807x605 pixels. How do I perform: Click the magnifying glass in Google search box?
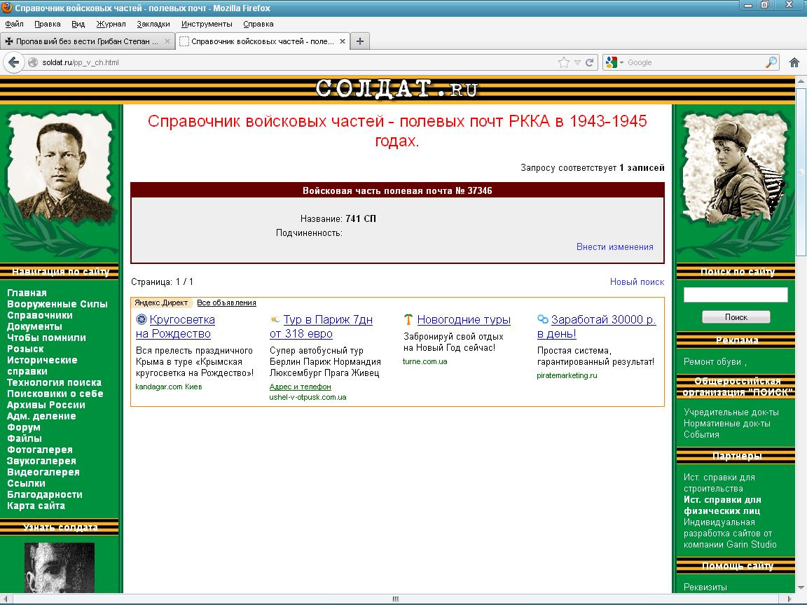(x=771, y=62)
